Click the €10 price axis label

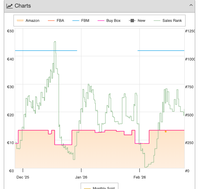pos(10,143)
